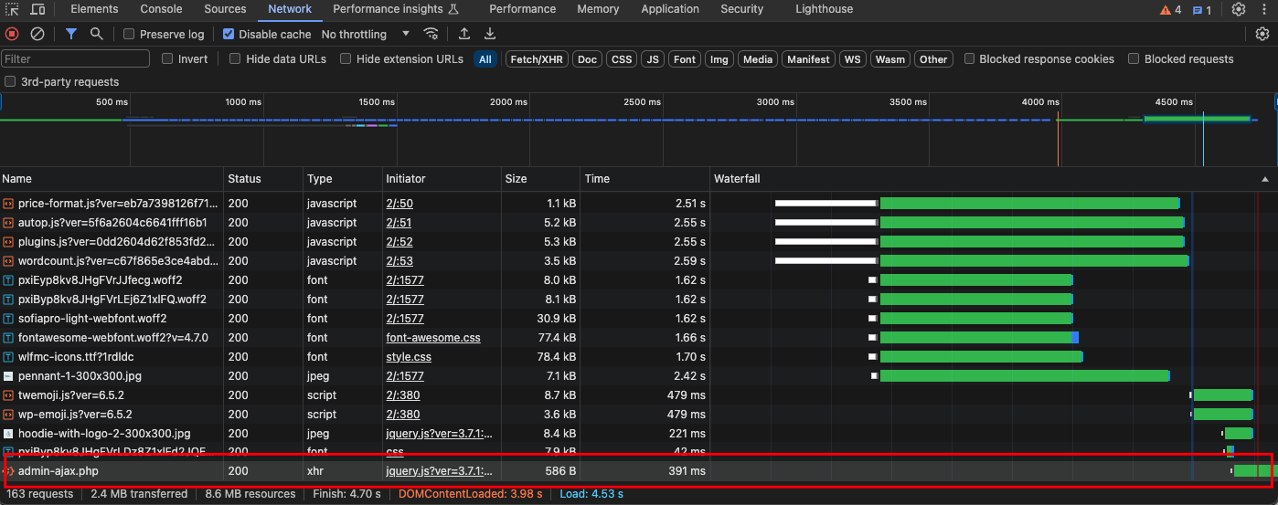1278x505 pixels.
Task: Click the pennant-1-300x300.jpg image icon
Action: pyautogui.click(x=8, y=376)
